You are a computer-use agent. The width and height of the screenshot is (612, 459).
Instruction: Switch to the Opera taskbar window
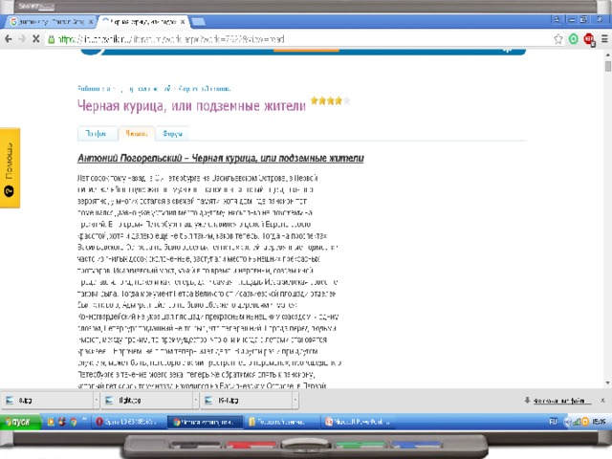[130, 422]
